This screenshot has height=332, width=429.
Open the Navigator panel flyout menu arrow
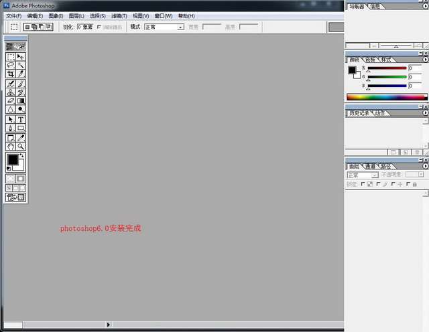pyautogui.click(x=426, y=6)
